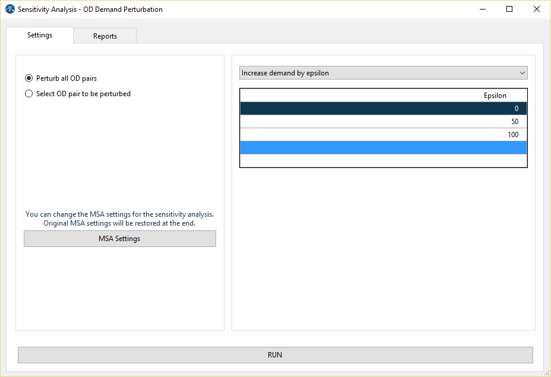Viewport: 551px width, 377px height.
Task: Choose Select OD pair to be perturbed
Action: pyautogui.click(x=29, y=94)
